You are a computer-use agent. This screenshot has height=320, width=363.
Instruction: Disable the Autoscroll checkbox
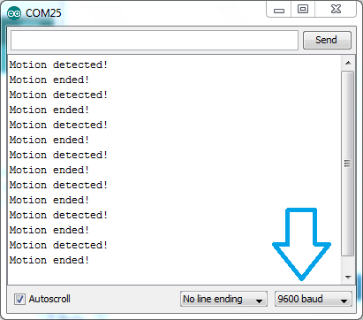point(19,299)
